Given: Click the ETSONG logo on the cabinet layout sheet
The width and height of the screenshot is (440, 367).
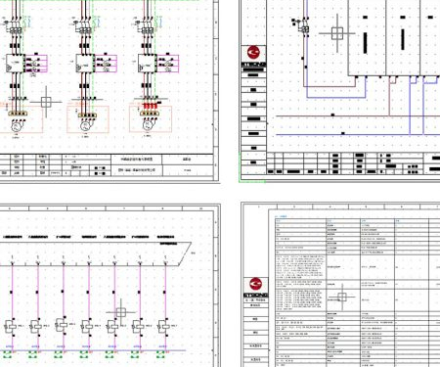Looking at the screenshot, I should pos(253,57).
